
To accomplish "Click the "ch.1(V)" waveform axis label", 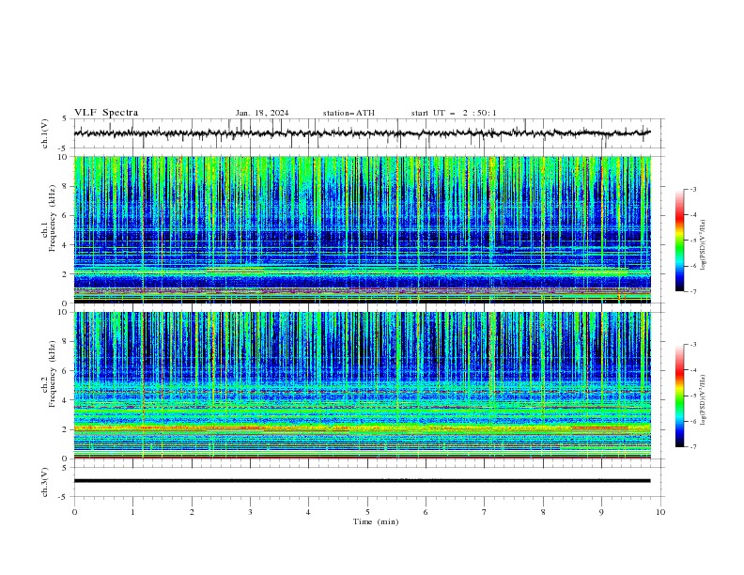I will click(x=45, y=133).
